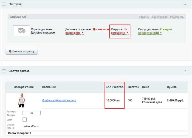Screen dimensions: 192x138
Task: Collapse the Состав заказа section arrow
Action: pos(185,71)
